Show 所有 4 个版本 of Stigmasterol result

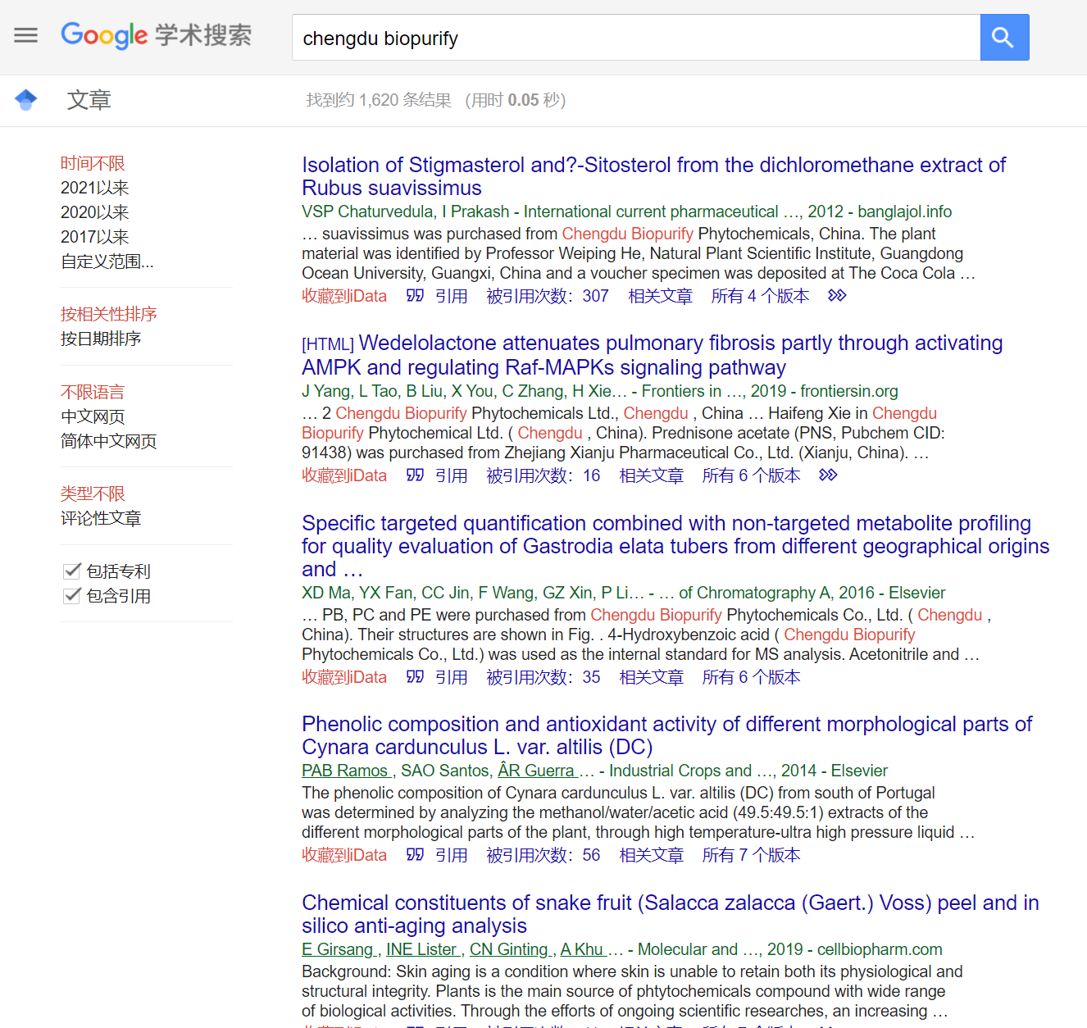(x=760, y=296)
